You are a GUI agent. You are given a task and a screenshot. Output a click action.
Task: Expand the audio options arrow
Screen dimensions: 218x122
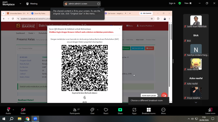tap(13, 110)
